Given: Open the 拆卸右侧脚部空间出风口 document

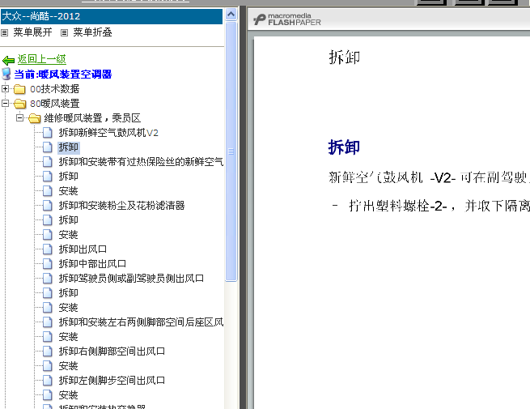Looking at the screenshot, I should pos(112,351).
